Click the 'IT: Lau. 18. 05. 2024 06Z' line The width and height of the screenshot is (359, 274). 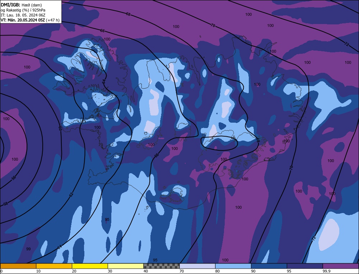pos(23,15)
